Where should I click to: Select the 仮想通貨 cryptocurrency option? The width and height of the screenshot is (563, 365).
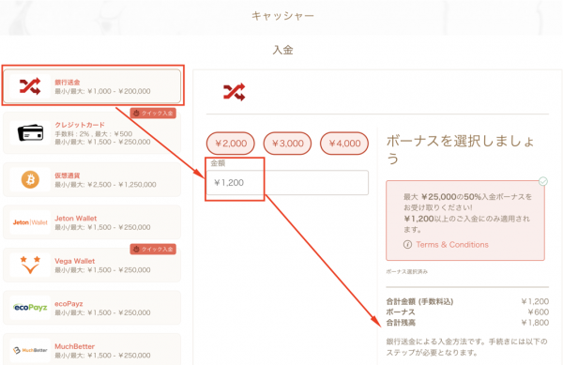(x=92, y=179)
